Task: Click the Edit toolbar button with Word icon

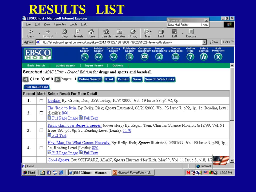Action: 174,33
